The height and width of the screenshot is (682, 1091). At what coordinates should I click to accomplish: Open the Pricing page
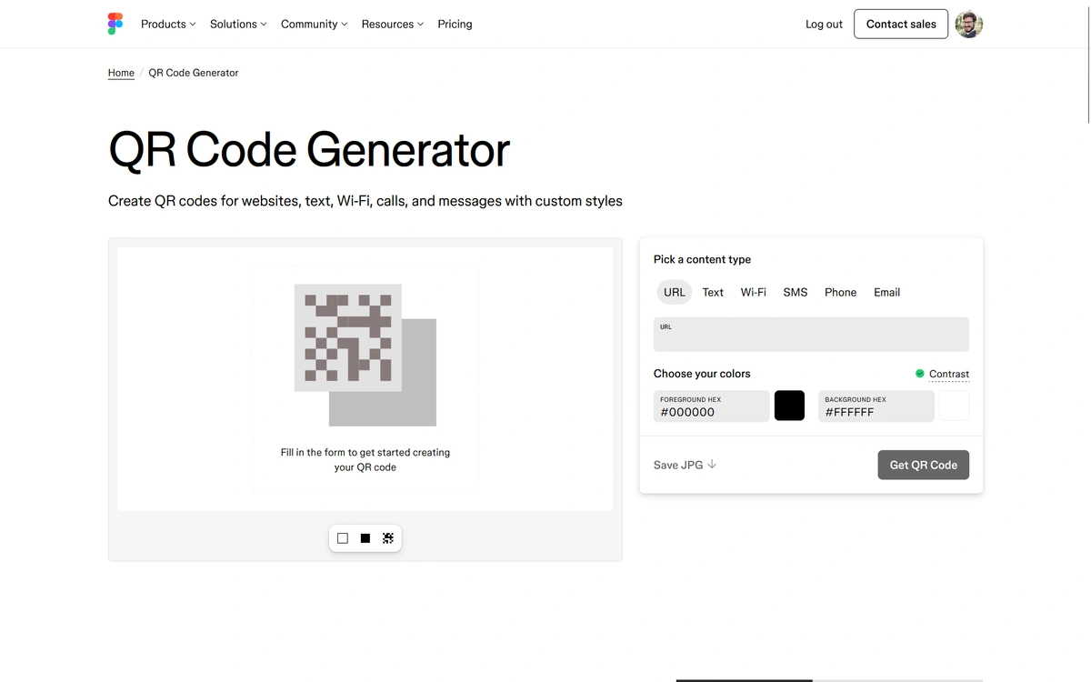pos(455,25)
